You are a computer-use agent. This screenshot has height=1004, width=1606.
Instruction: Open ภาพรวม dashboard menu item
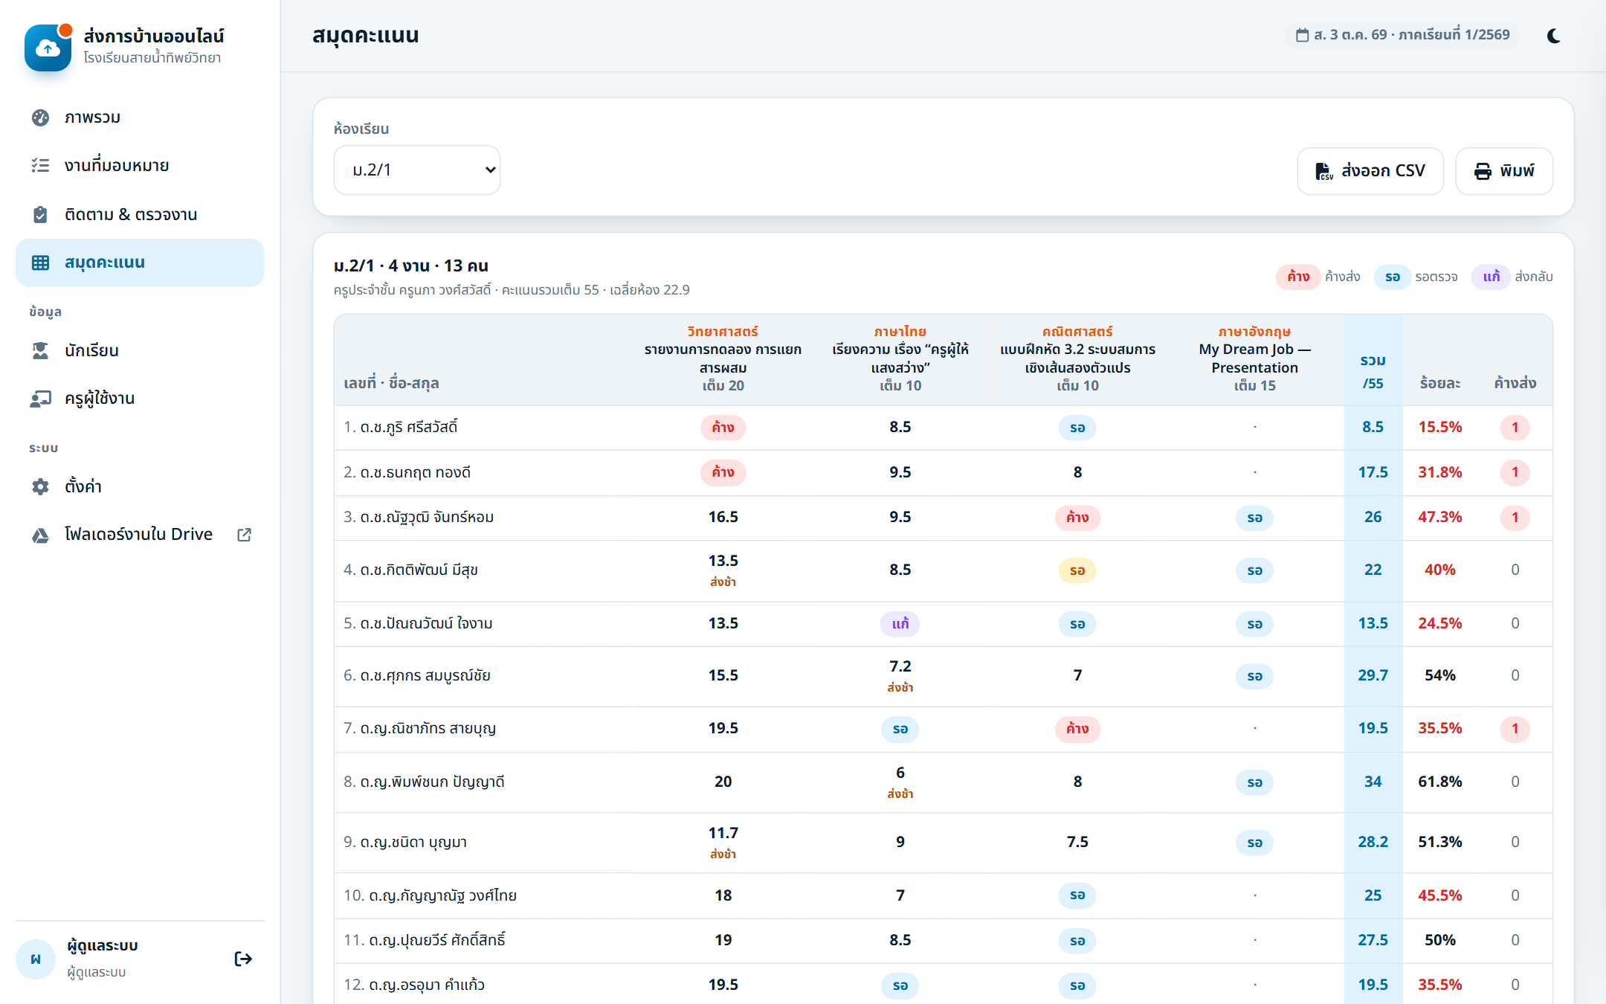(140, 118)
